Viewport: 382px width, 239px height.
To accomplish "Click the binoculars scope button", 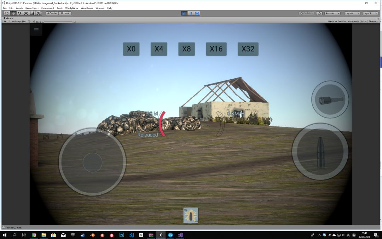I will tap(330, 100).
